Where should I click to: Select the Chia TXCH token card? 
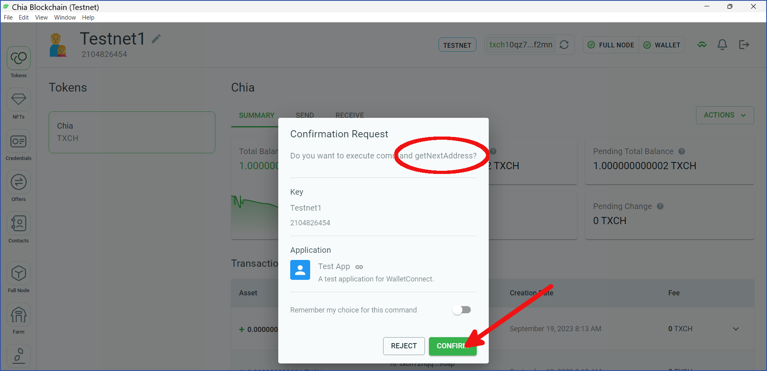coord(132,132)
